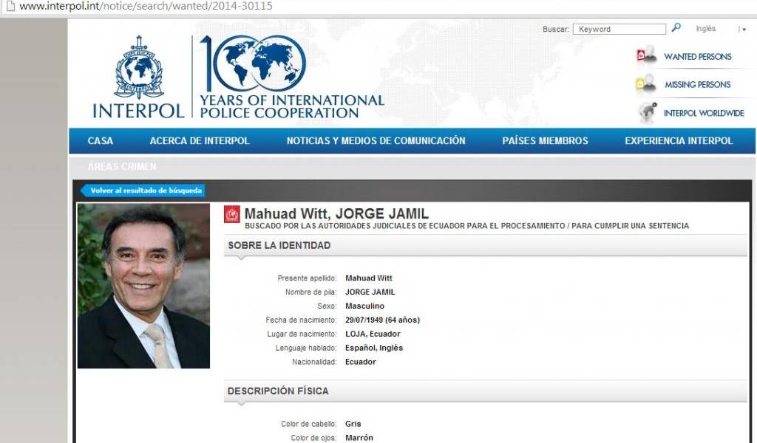This screenshot has height=443, width=757.
Task: Open the ACERCA DE INTERPOL menu
Action: pyautogui.click(x=201, y=140)
